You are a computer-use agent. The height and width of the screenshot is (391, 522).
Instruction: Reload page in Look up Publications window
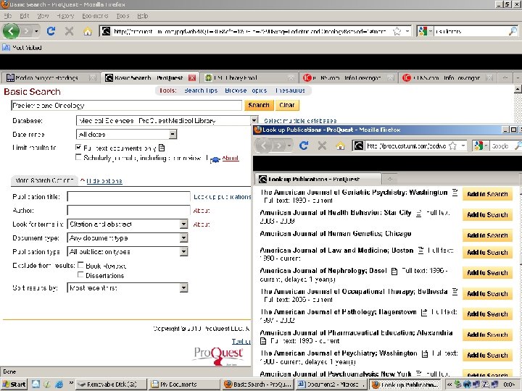coord(304,146)
